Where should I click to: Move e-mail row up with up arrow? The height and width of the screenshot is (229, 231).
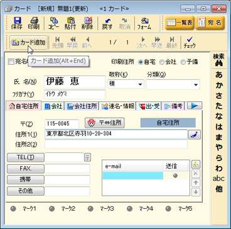pos(196,182)
